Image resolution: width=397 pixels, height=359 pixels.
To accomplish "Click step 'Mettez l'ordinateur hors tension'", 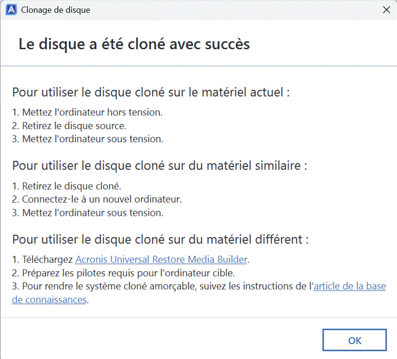I will [x=88, y=112].
